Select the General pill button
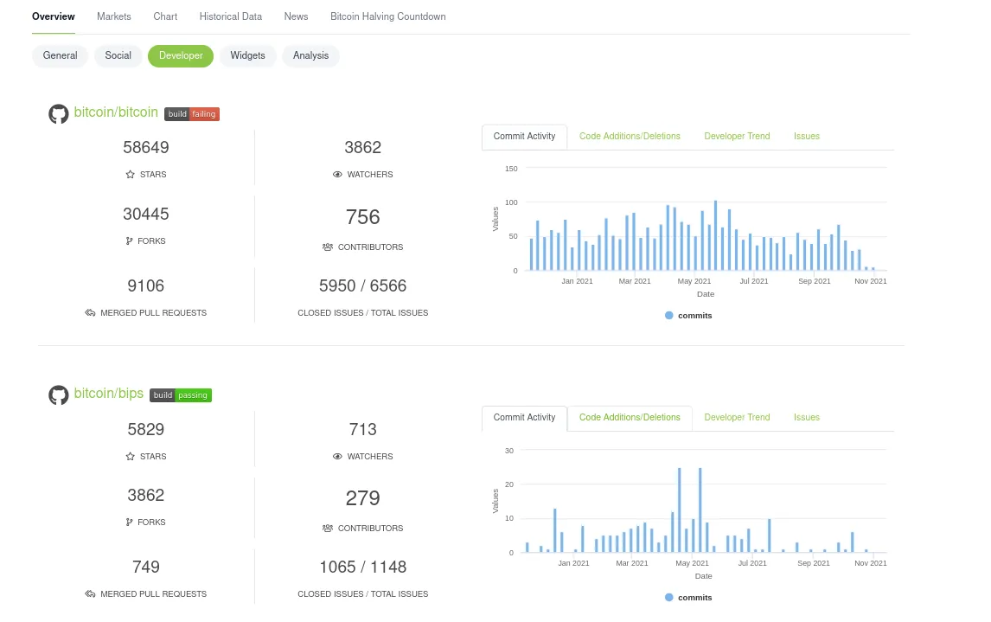 click(x=60, y=55)
